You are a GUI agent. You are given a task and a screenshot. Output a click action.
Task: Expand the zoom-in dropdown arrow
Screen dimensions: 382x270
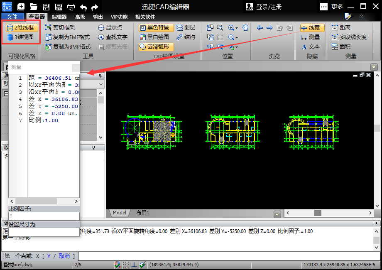237,28
